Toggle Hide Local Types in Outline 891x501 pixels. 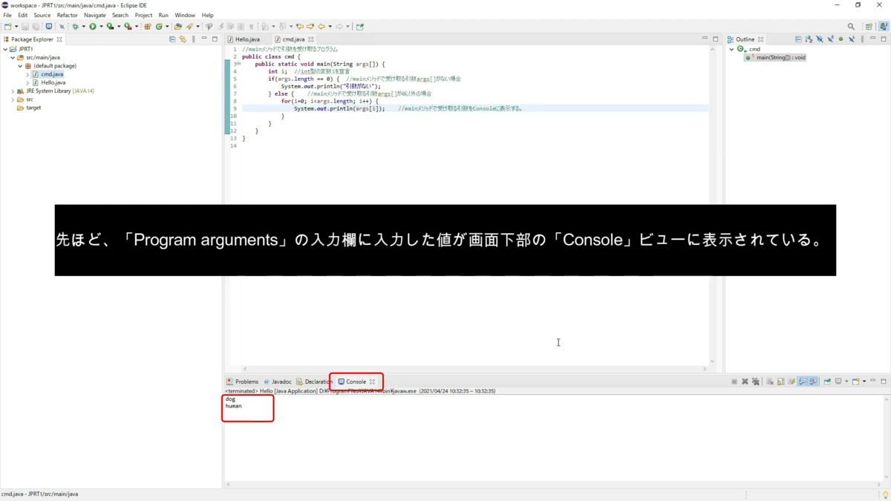tap(852, 39)
